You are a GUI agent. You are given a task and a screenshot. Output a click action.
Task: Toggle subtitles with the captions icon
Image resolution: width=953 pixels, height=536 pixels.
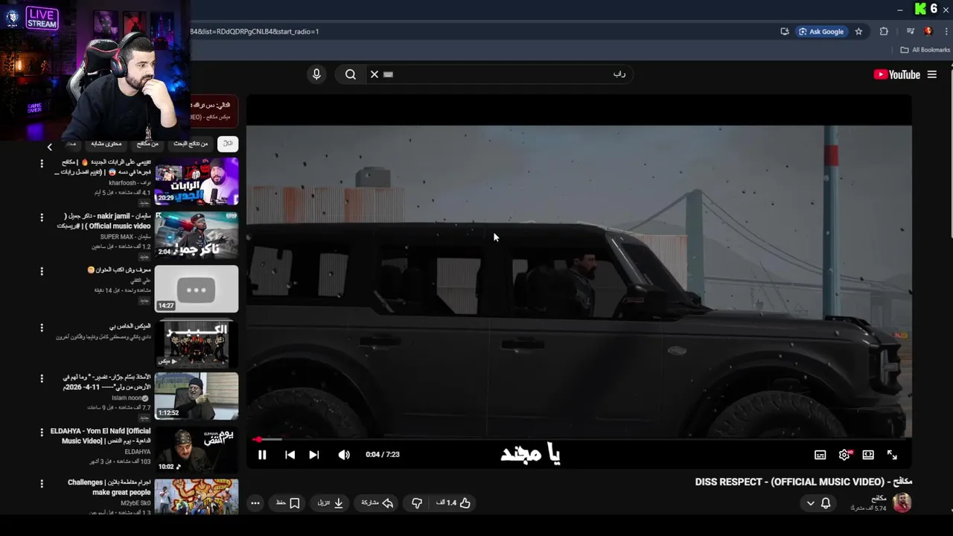820,455
